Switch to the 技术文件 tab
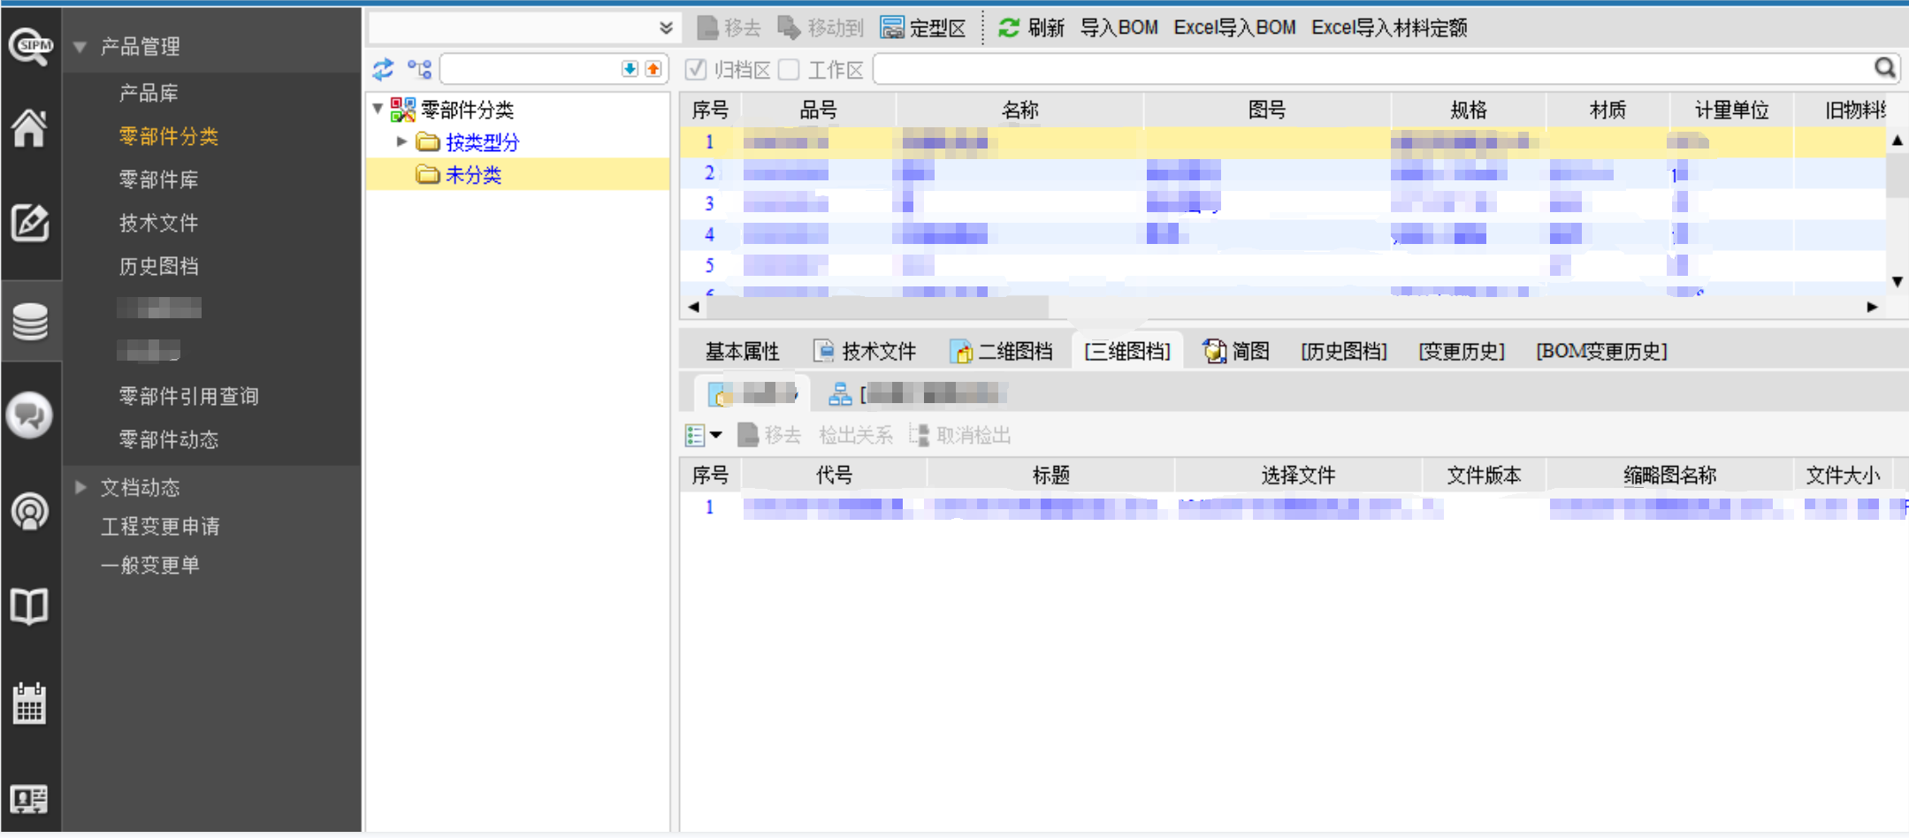 coord(865,352)
